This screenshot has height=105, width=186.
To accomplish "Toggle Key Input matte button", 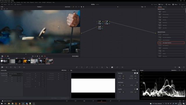I will pyautogui.click(x=135, y=73).
